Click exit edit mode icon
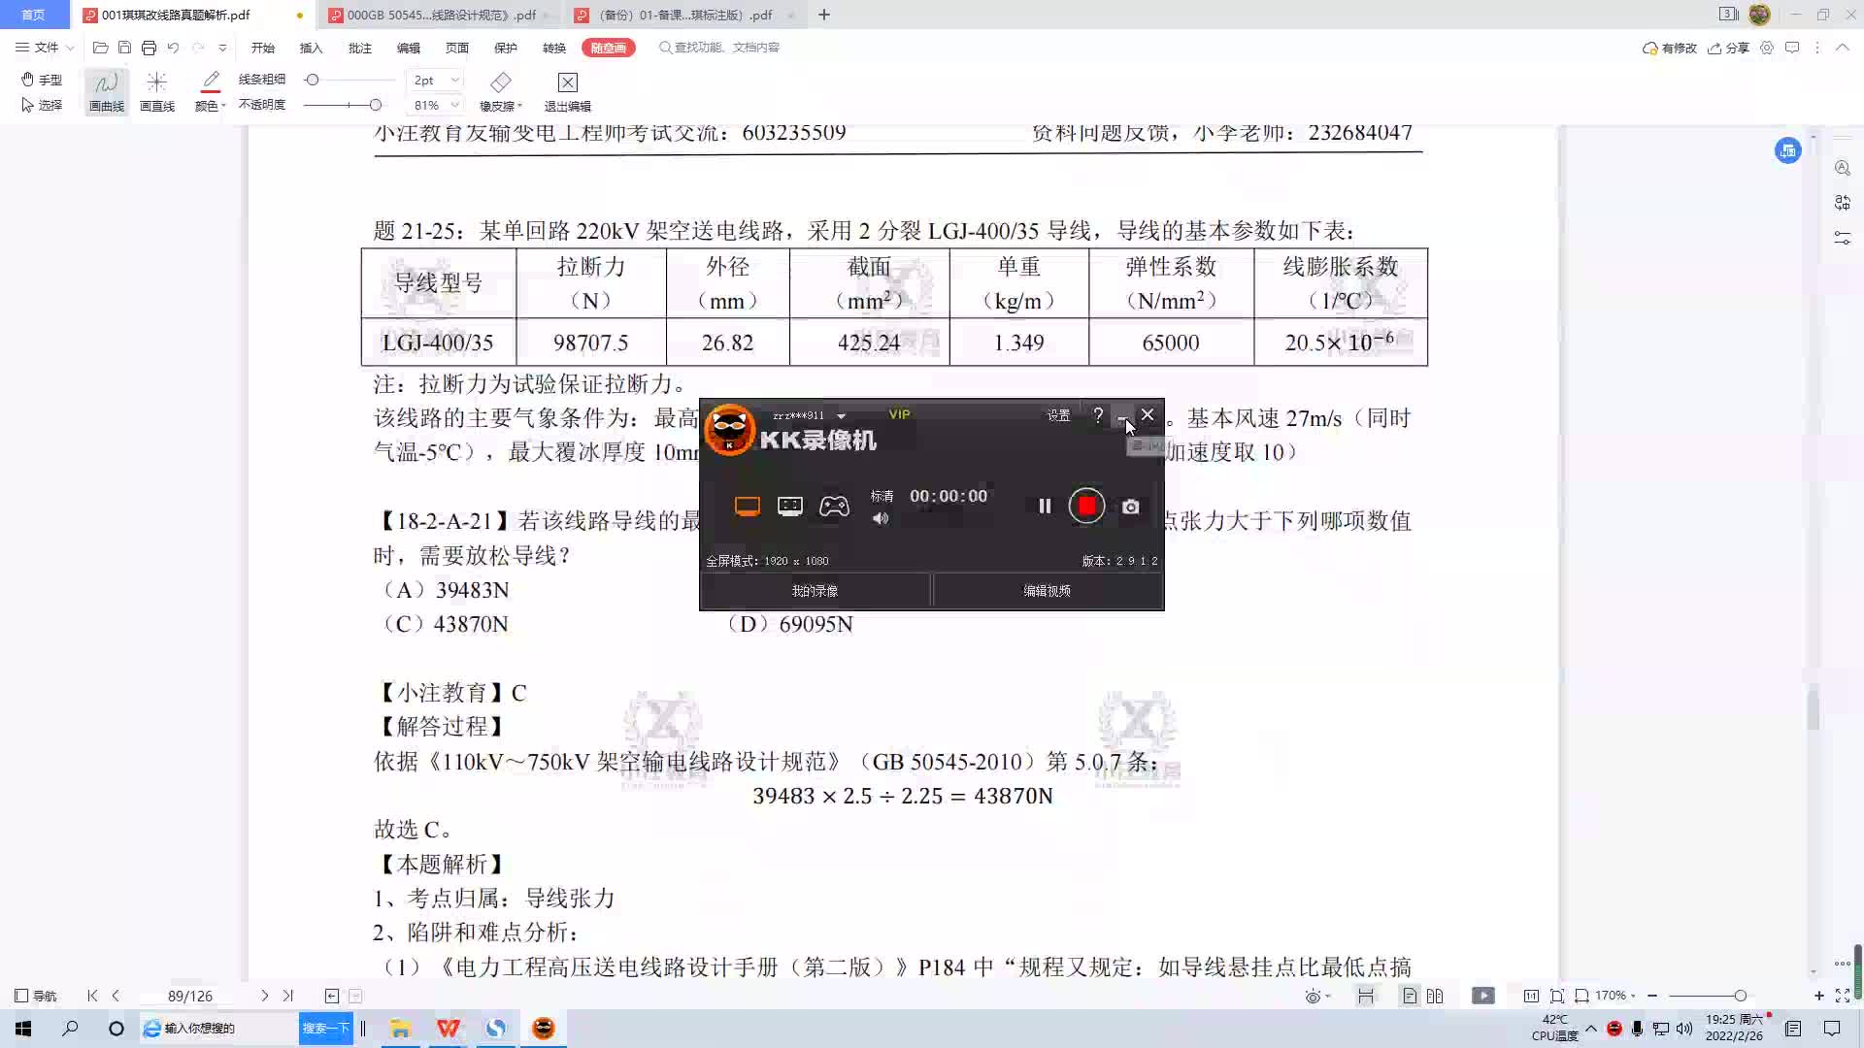Screen dimensions: 1864x1048 point(568,83)
